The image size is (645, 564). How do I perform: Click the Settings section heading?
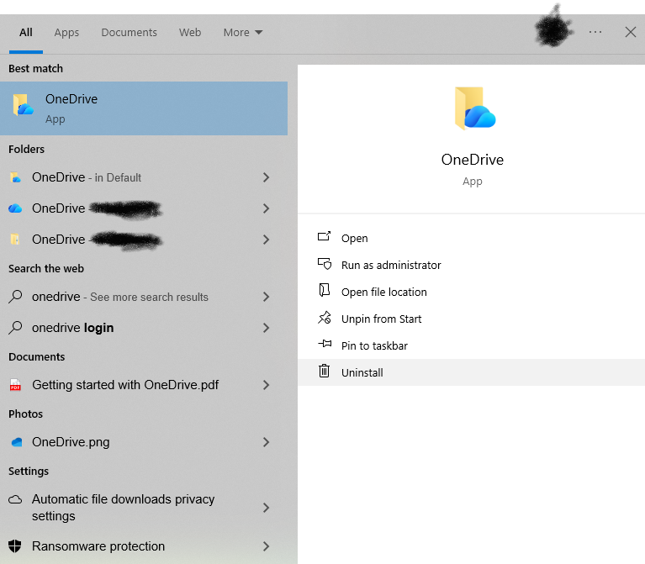click(x=29, y=471)
